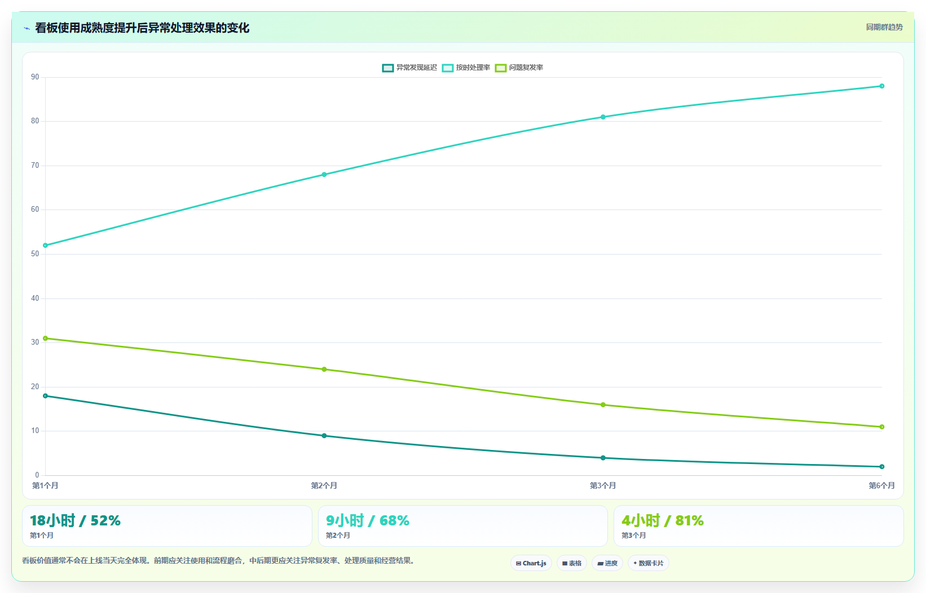The image size is (926, 593).
Task: Click the 第3个月 x-axis label
Action: [603, 485]
